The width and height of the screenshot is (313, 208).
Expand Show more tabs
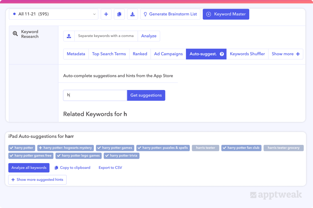(285, 54)
